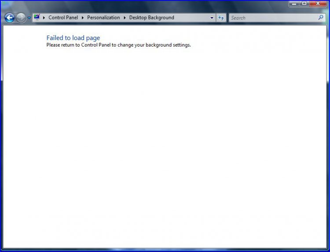The width and height of the screenshot is (330, 252).
Task: Minimize the Desktop Background window
Action: click(x=294, y=4)
